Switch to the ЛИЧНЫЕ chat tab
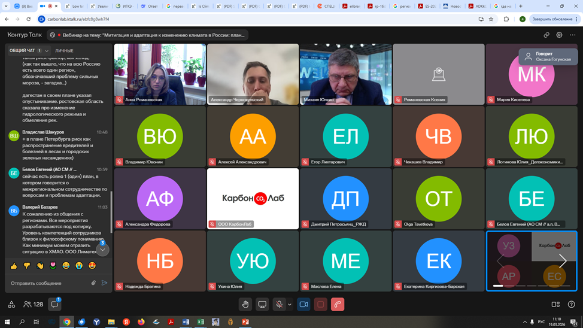 (x=64, y=51)
